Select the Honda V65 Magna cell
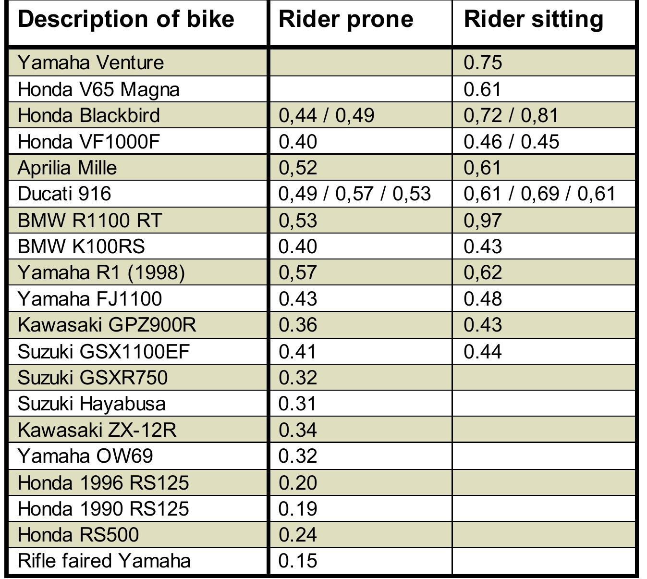Viewport: 647px width, 579px height. tap(98, 89)
